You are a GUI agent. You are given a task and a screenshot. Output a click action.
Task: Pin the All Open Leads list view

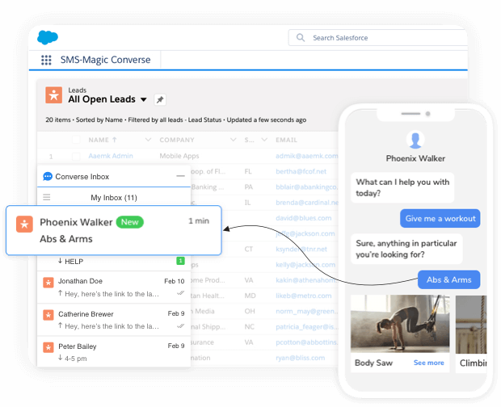coord(160,99)
